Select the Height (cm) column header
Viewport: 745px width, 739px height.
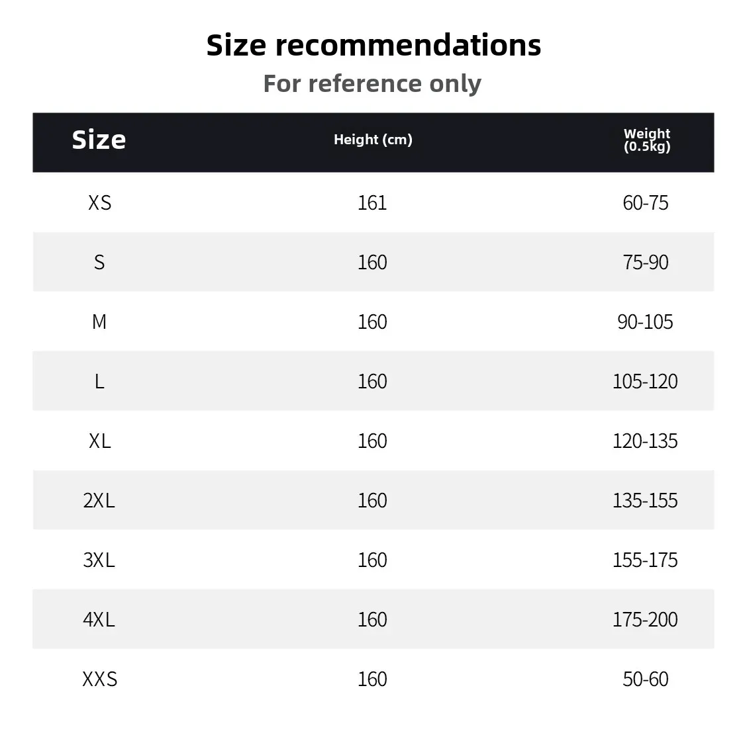(x=373, y=140)
